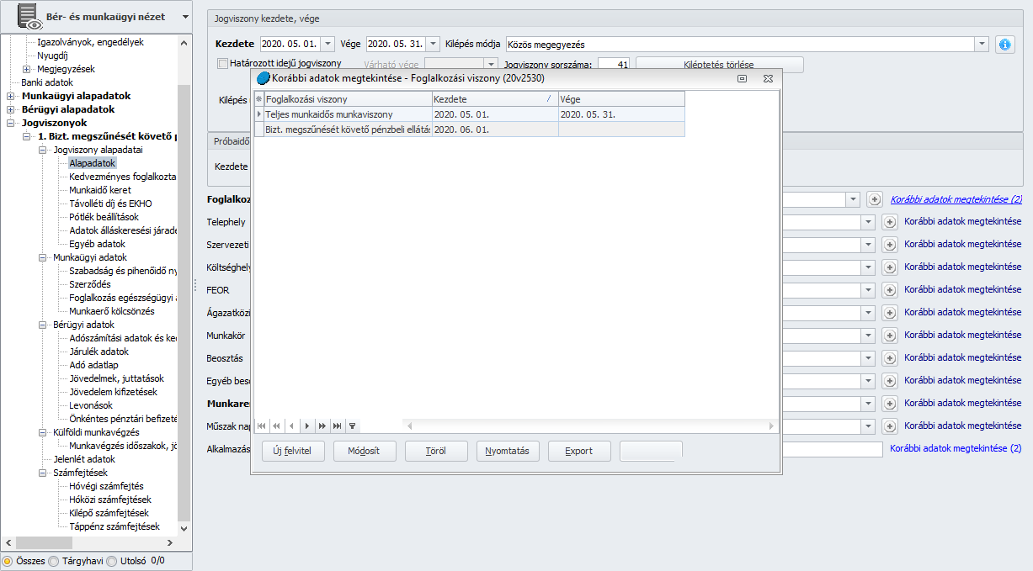This screenshot has height=571, width=1033.
Task: Collapse the Számfejtések tree node
Action: pyautogui.click(x=42, y=473)
